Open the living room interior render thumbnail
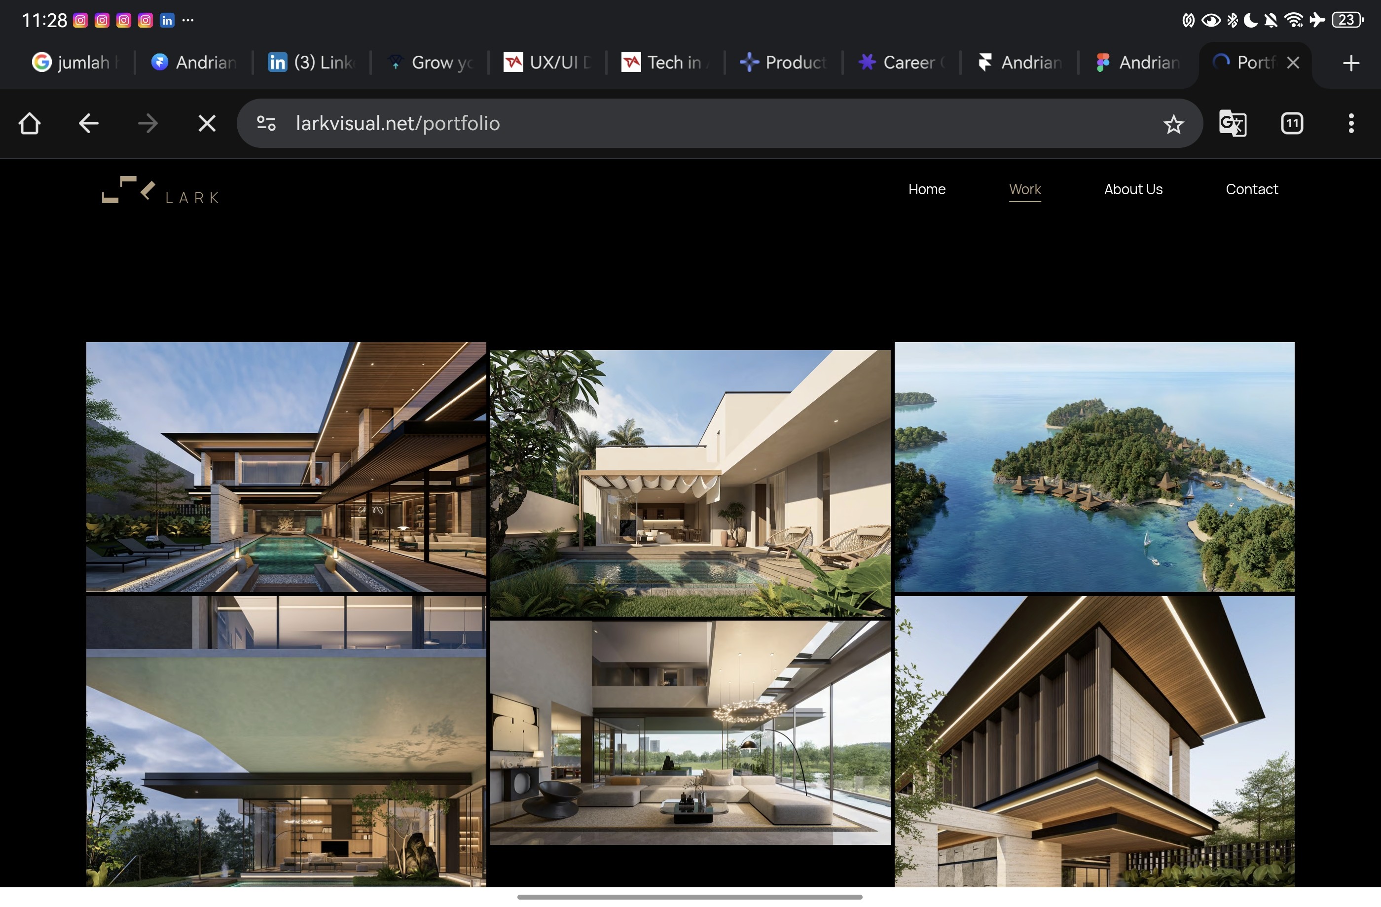 (690, 732)
